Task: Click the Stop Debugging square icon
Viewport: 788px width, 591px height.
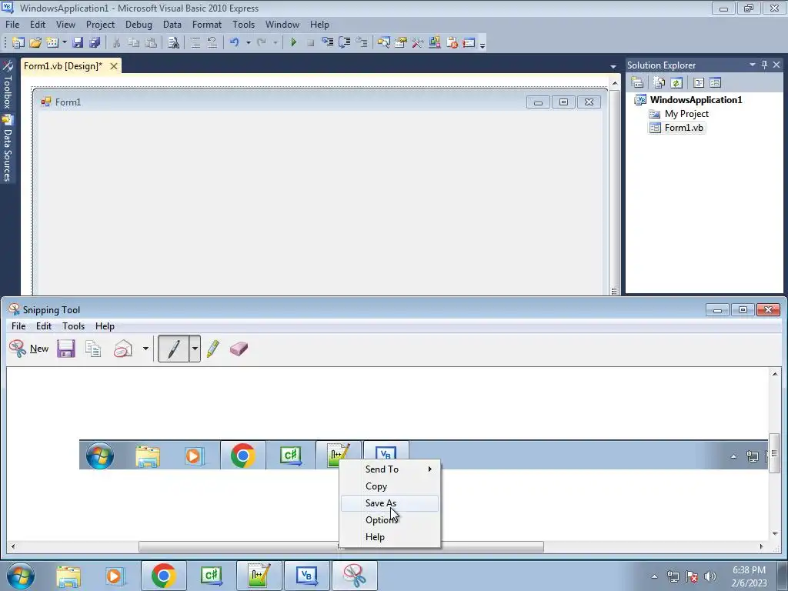Action: [311, 43]
